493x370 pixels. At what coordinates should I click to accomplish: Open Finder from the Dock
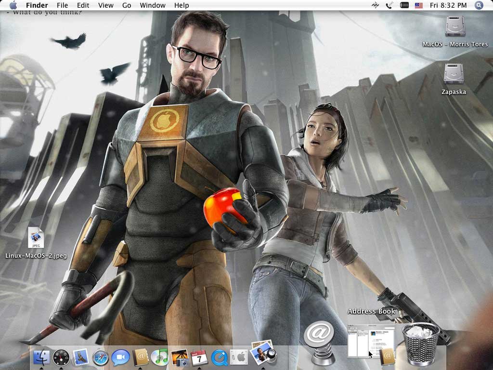[41, 357]
